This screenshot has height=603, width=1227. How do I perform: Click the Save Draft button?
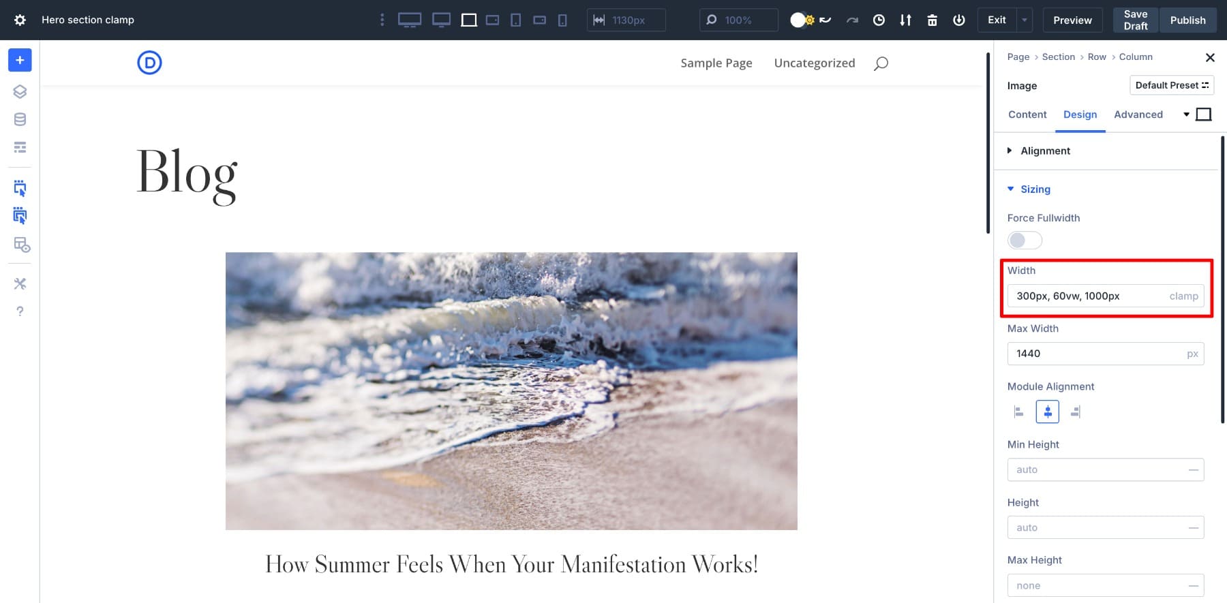1135,20
